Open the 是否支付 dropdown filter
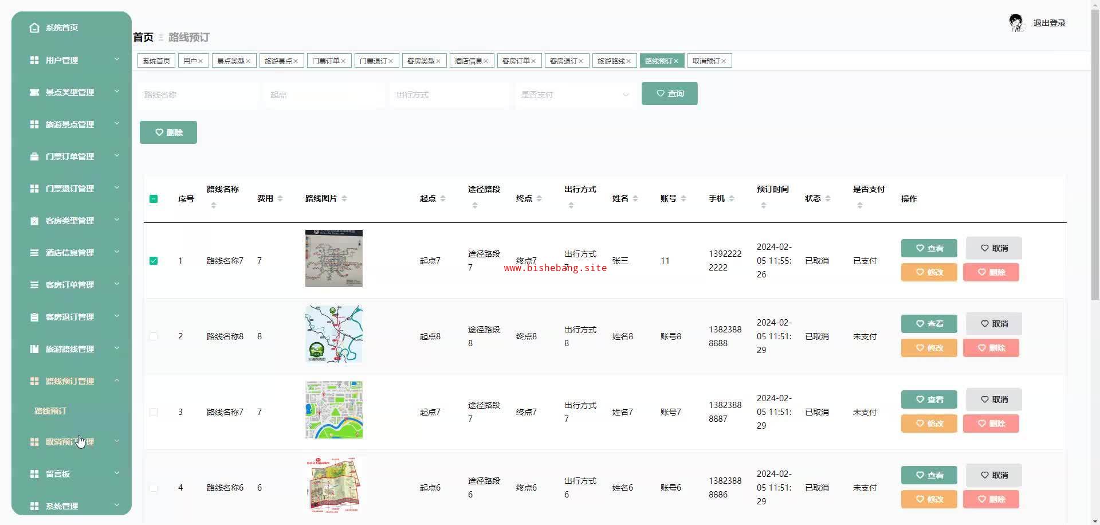The height and width of the screenshot is (525, 1100). click(575, 95)
